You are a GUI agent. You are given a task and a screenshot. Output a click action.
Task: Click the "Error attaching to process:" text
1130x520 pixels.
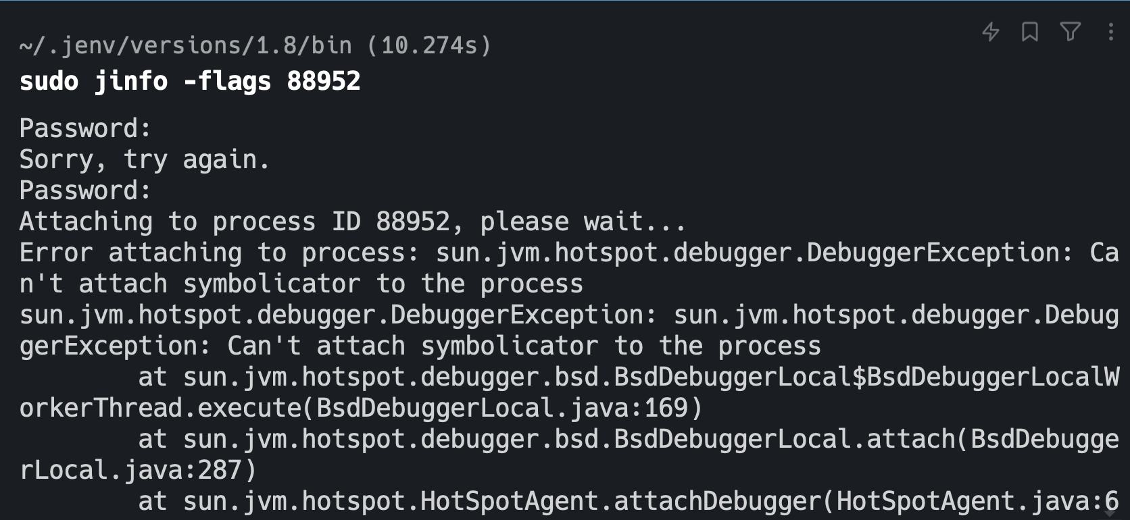(x=219, y=253)
